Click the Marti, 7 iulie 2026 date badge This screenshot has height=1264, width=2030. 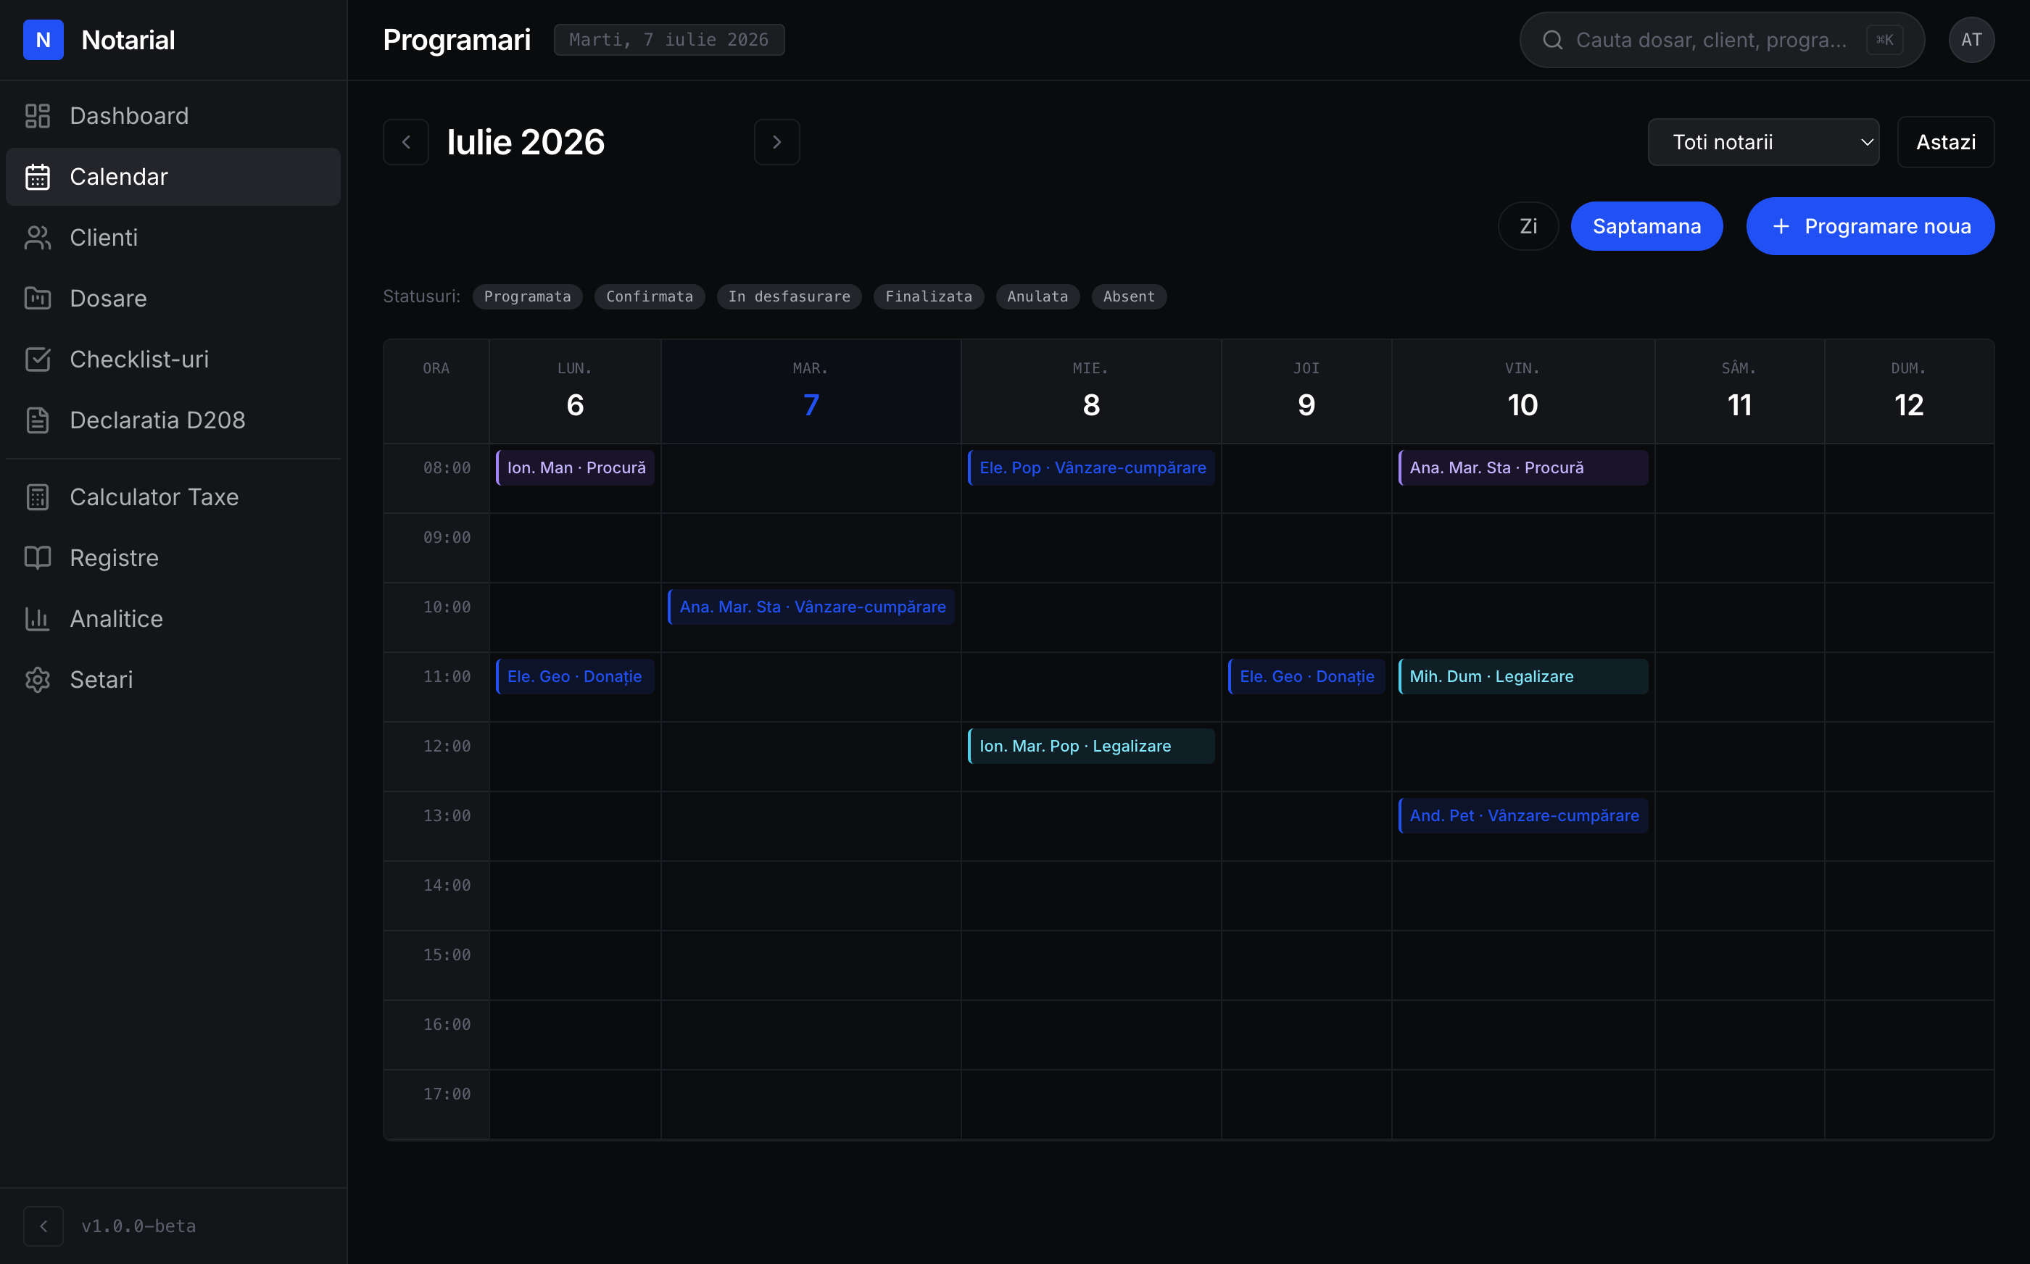click(669, 39)
